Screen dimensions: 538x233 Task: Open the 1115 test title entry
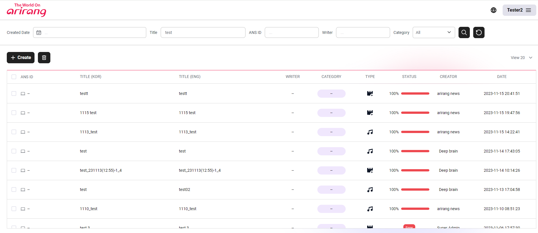[88, 113]
